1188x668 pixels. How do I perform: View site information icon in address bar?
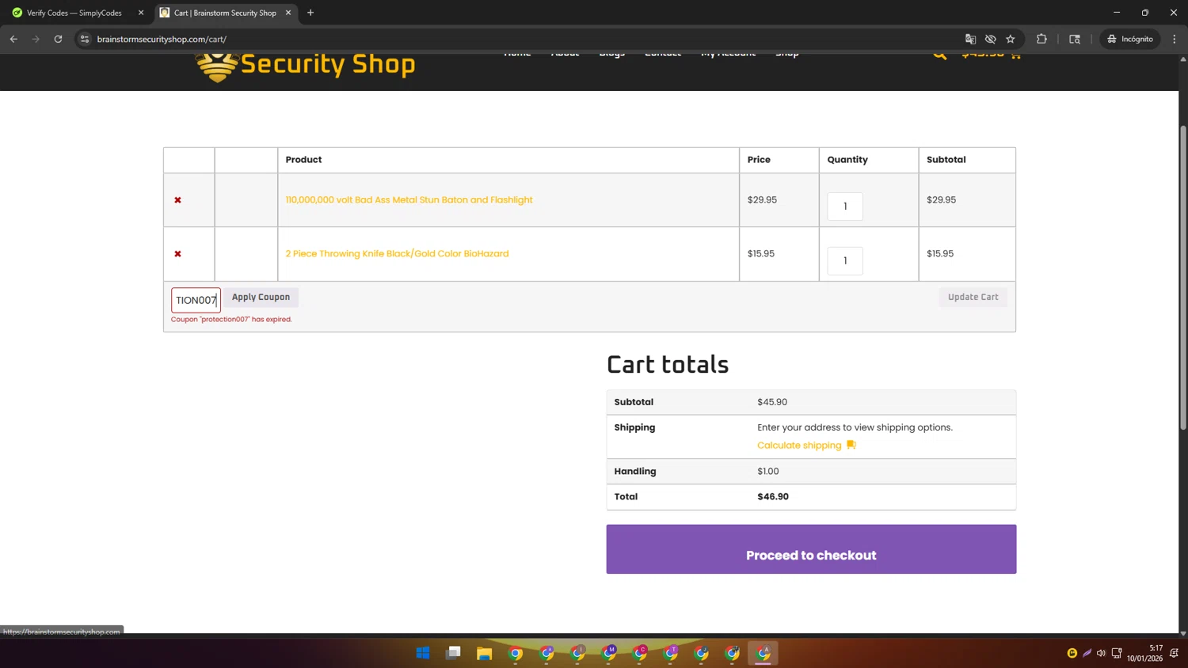(85, 39)
